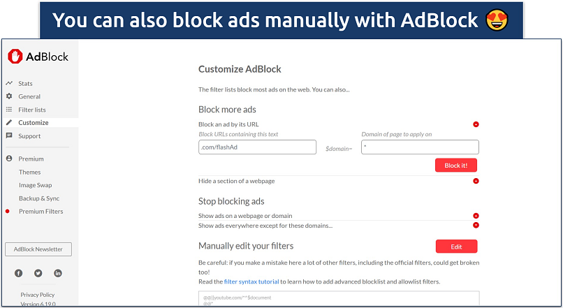This screenshot has width=563, height=308.
Task: Click the AdBlock logo icon
Action: click(x=15, y=57)
